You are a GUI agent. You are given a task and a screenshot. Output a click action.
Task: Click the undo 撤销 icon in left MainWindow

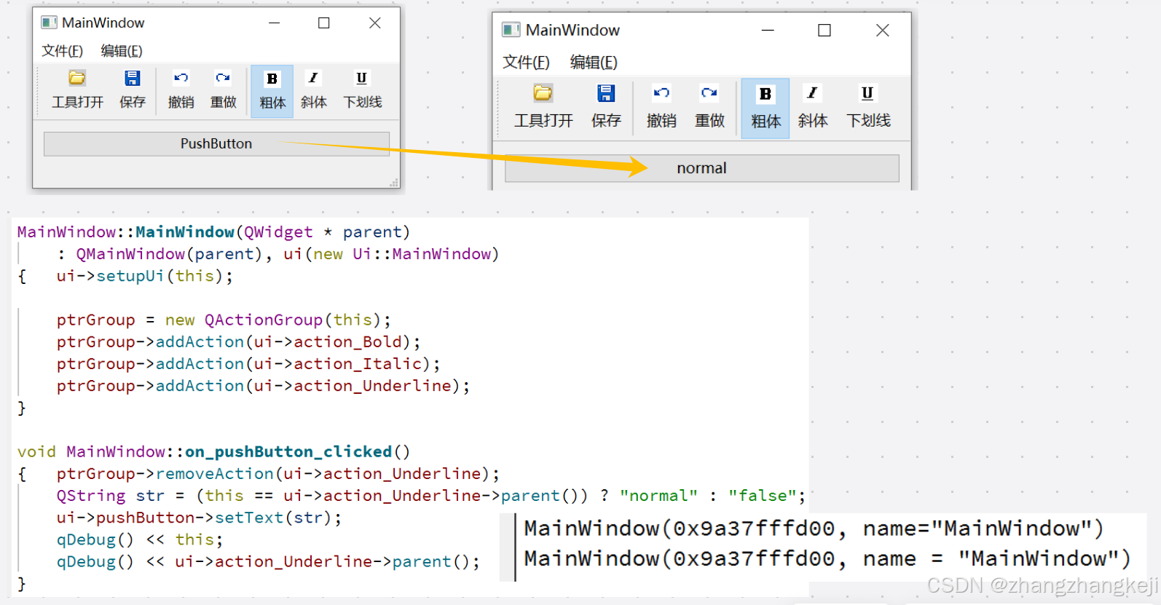[x=181, y=78]
